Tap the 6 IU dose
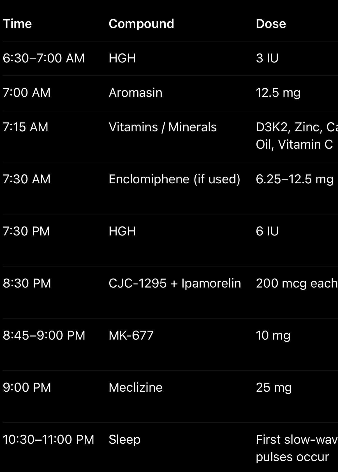 tap(267, 231)
